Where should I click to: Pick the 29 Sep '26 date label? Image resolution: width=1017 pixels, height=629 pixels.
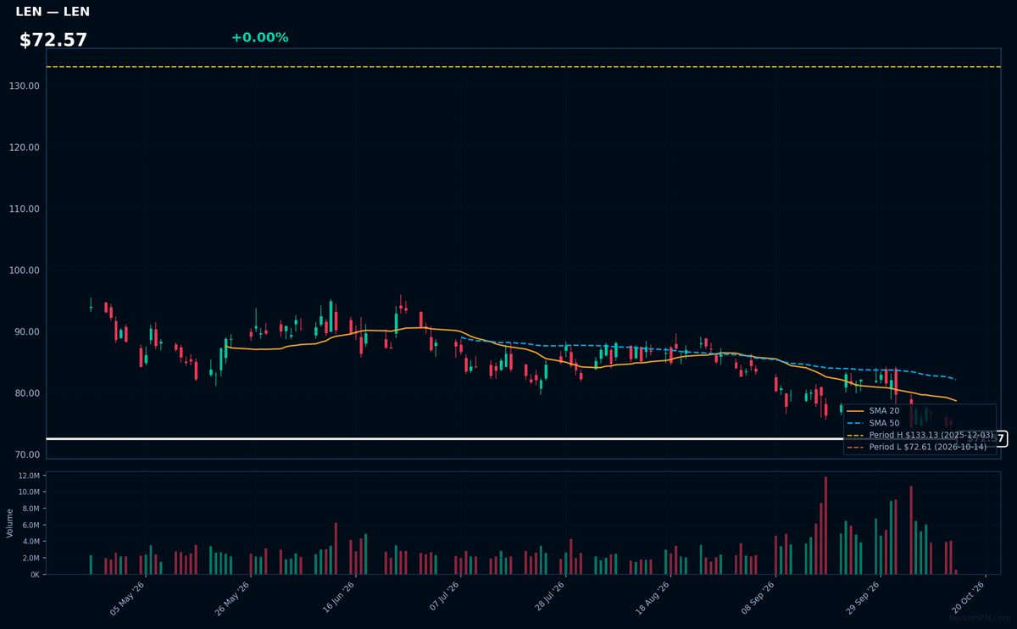(x=864, y=598)
